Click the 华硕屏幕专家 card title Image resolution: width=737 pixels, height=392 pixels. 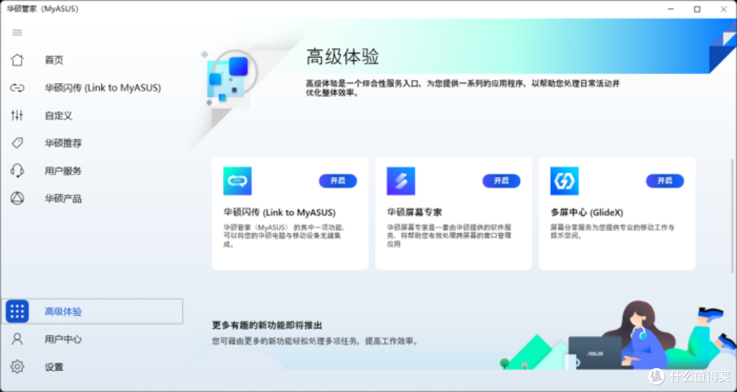[x=415, y=212]
